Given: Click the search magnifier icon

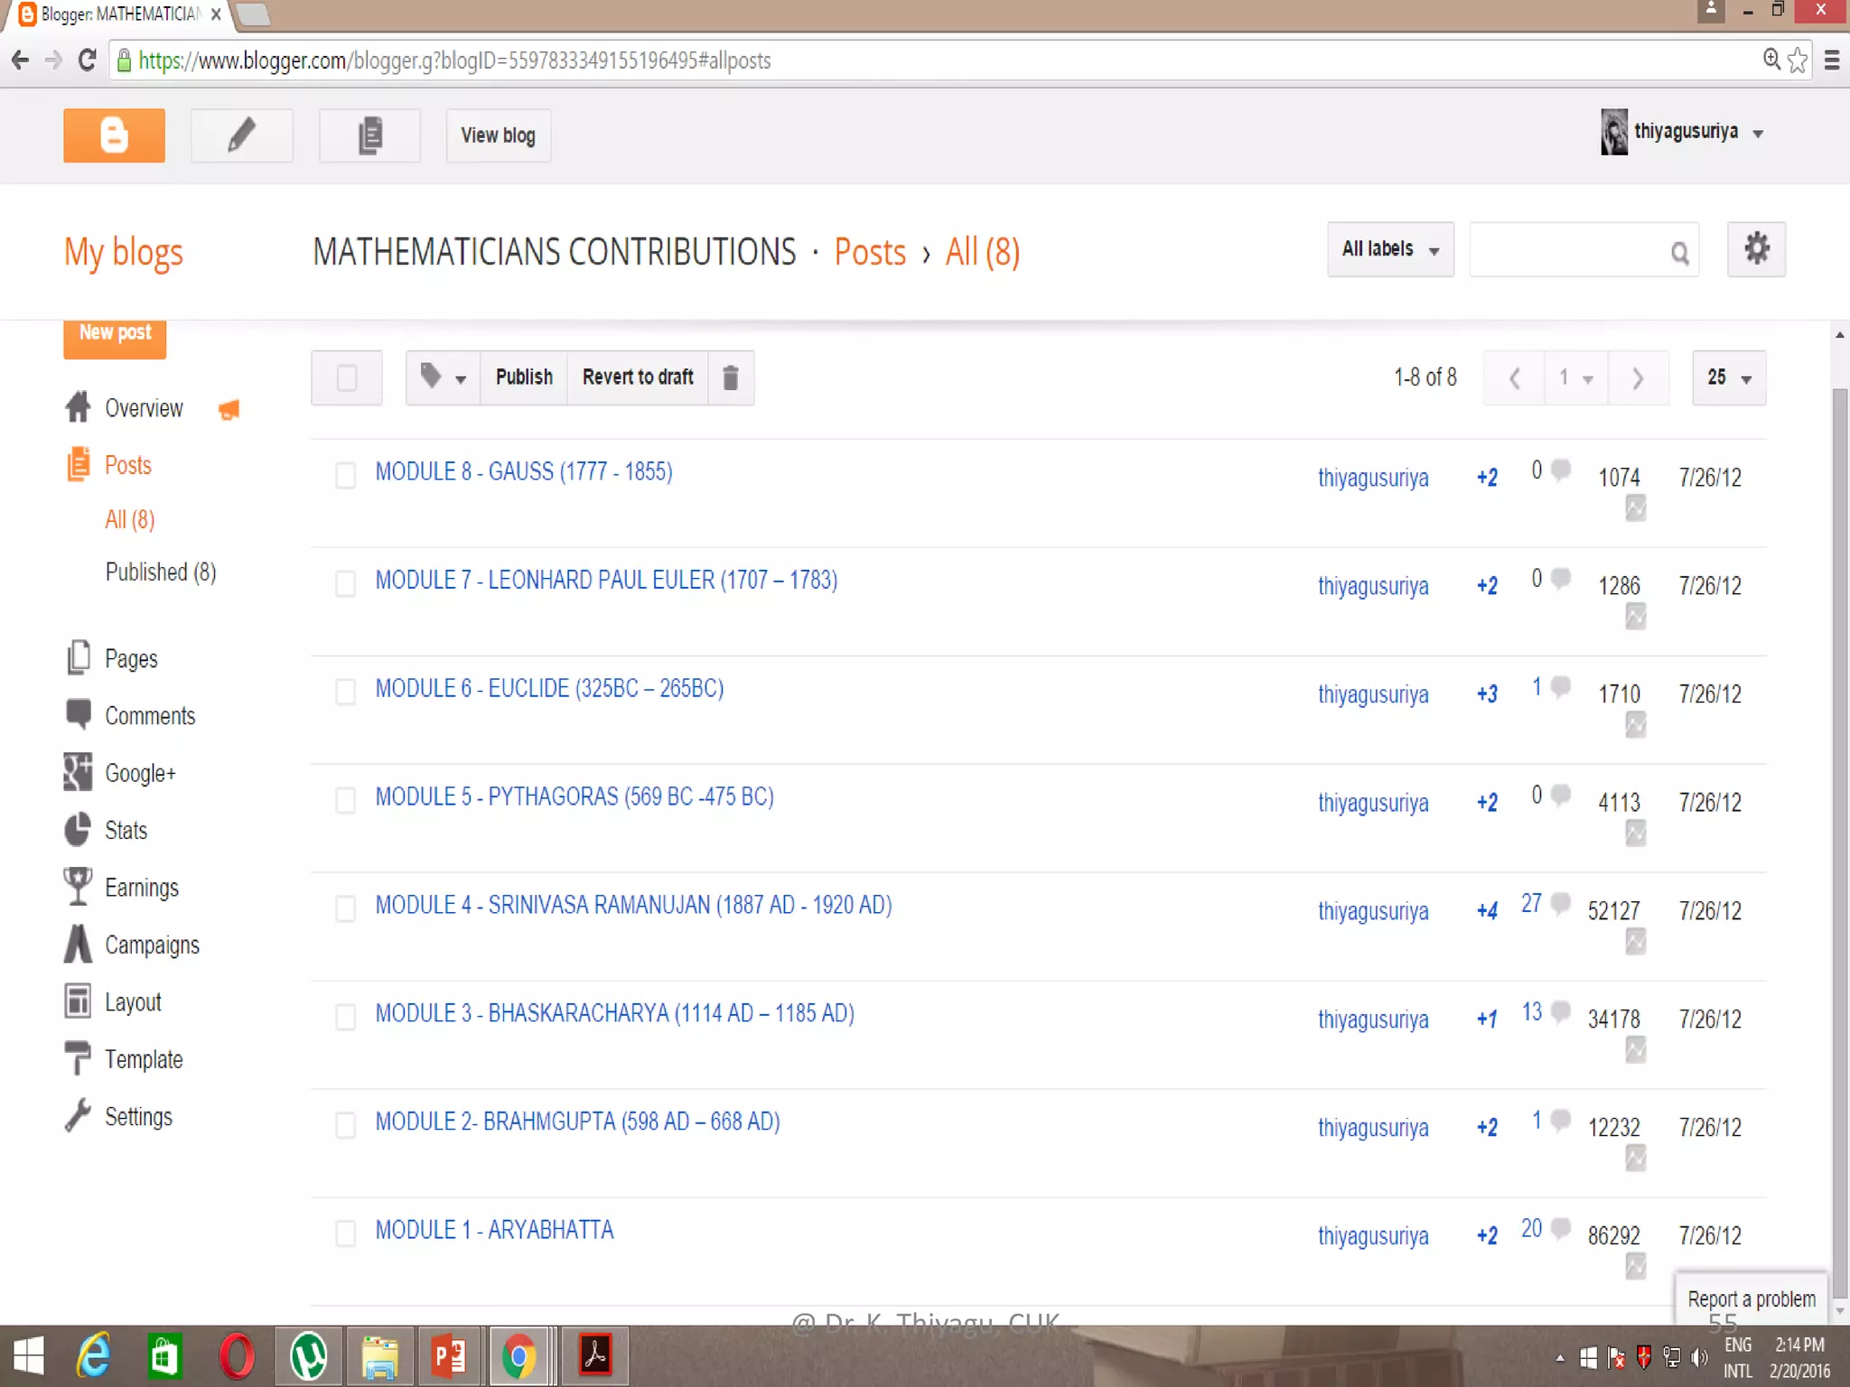Looking at the screenshot, I should coord(1679,253).
